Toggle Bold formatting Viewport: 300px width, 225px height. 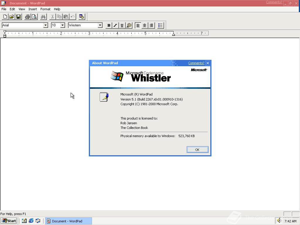click(109, 25)
